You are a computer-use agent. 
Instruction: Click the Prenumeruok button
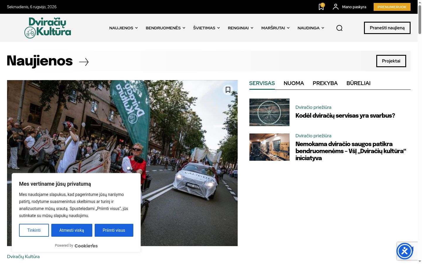tap(392, 7)
